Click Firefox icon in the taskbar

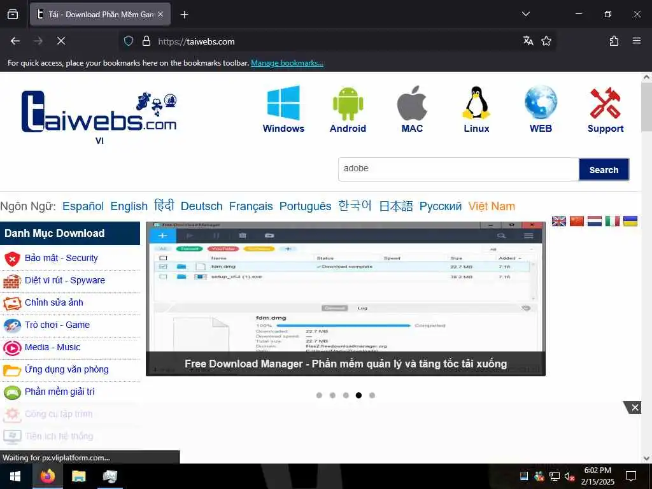pos(47,476)
